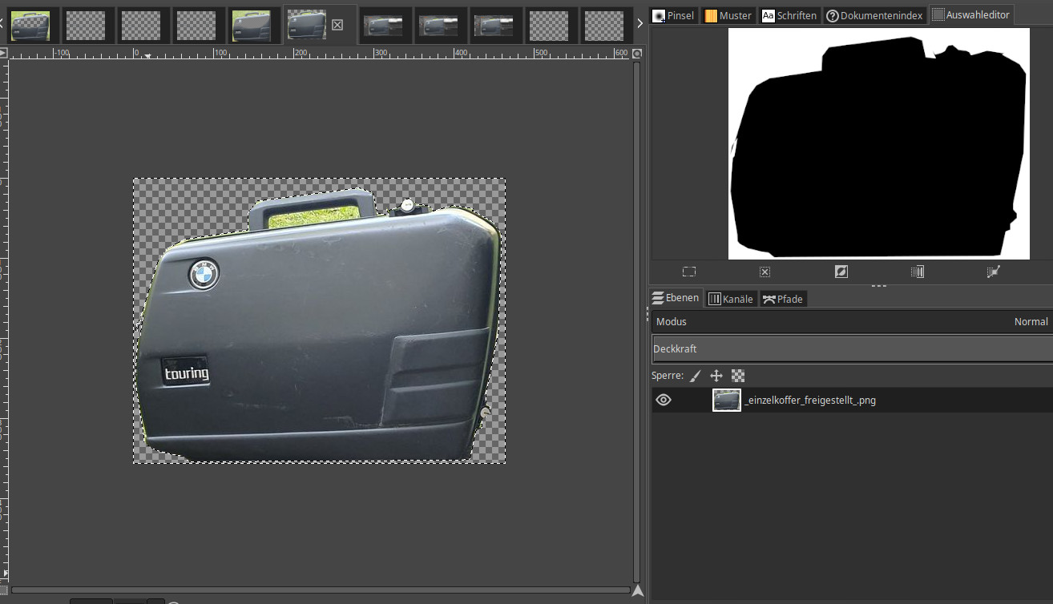Save selection to channel icon
The height and width of the screenshot is (604, 1053).
(x=918, y=272)
